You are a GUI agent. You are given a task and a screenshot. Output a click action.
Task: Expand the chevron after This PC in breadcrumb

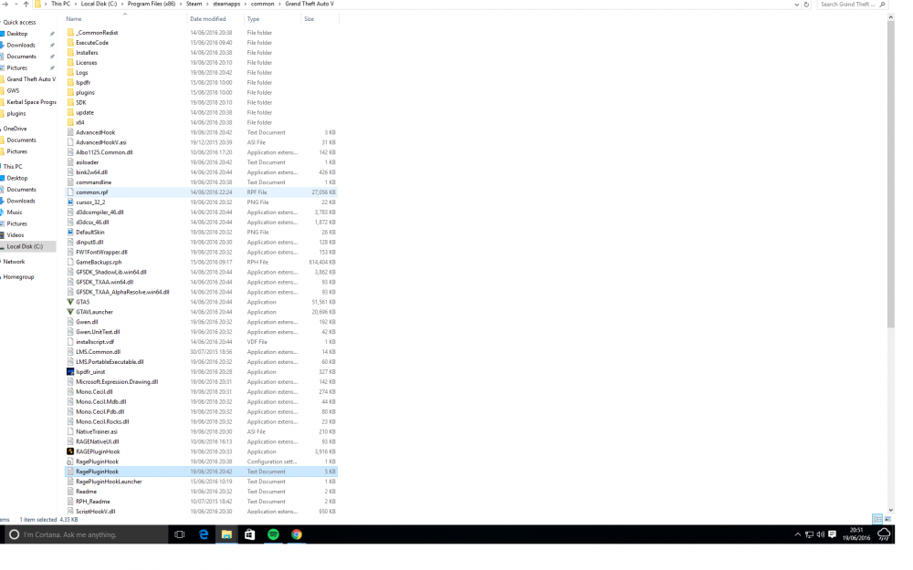75,4
